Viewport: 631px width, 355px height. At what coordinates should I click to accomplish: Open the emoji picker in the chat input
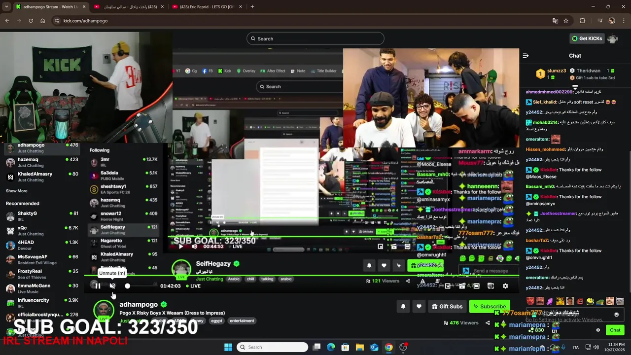[x=616, y=314]
